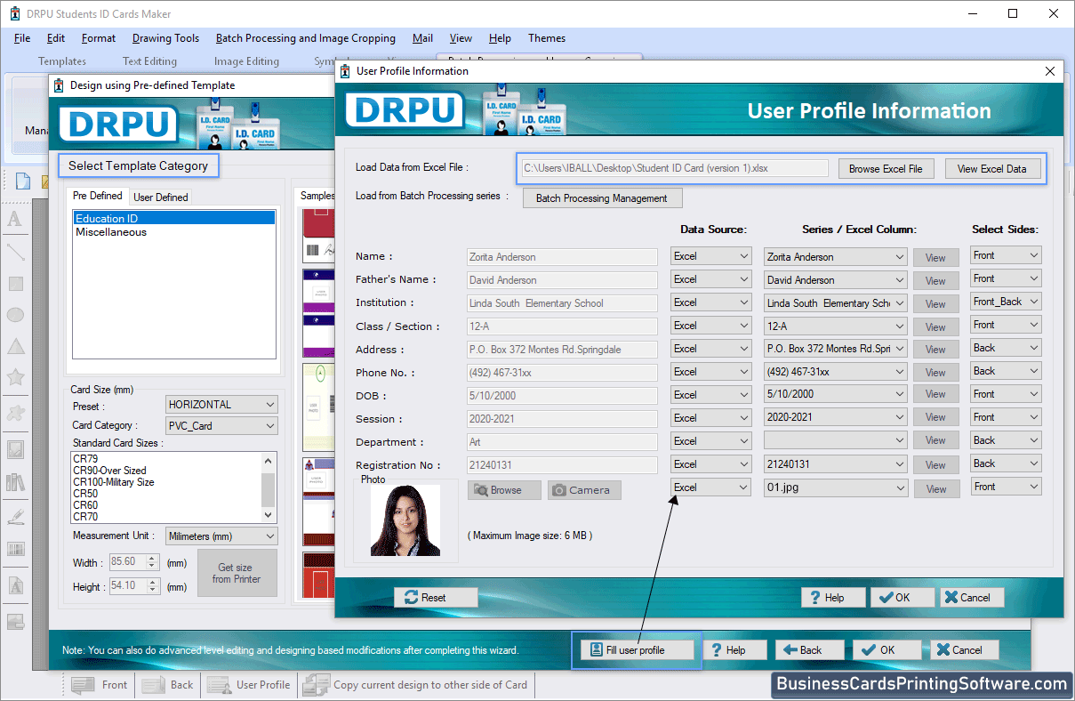Screen dimensions: 1075x701
Task: Go Back in the template wizard
Action: point(810,650)
